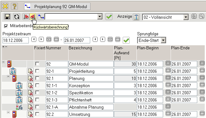Shift project start date forward with right arrow
The image size is (206, 118).
(x=41, y=39)
